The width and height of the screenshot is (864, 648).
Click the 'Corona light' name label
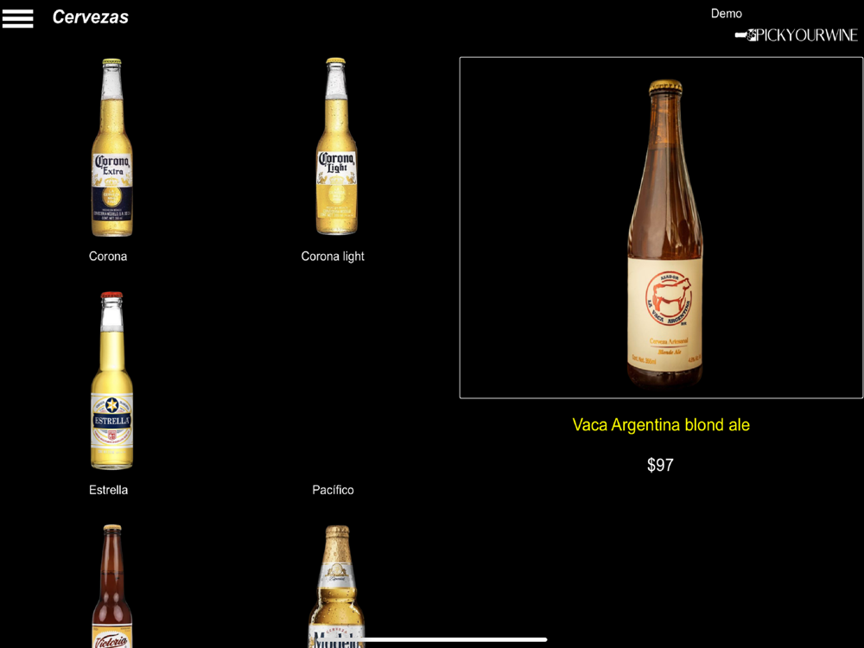[333, 257]
